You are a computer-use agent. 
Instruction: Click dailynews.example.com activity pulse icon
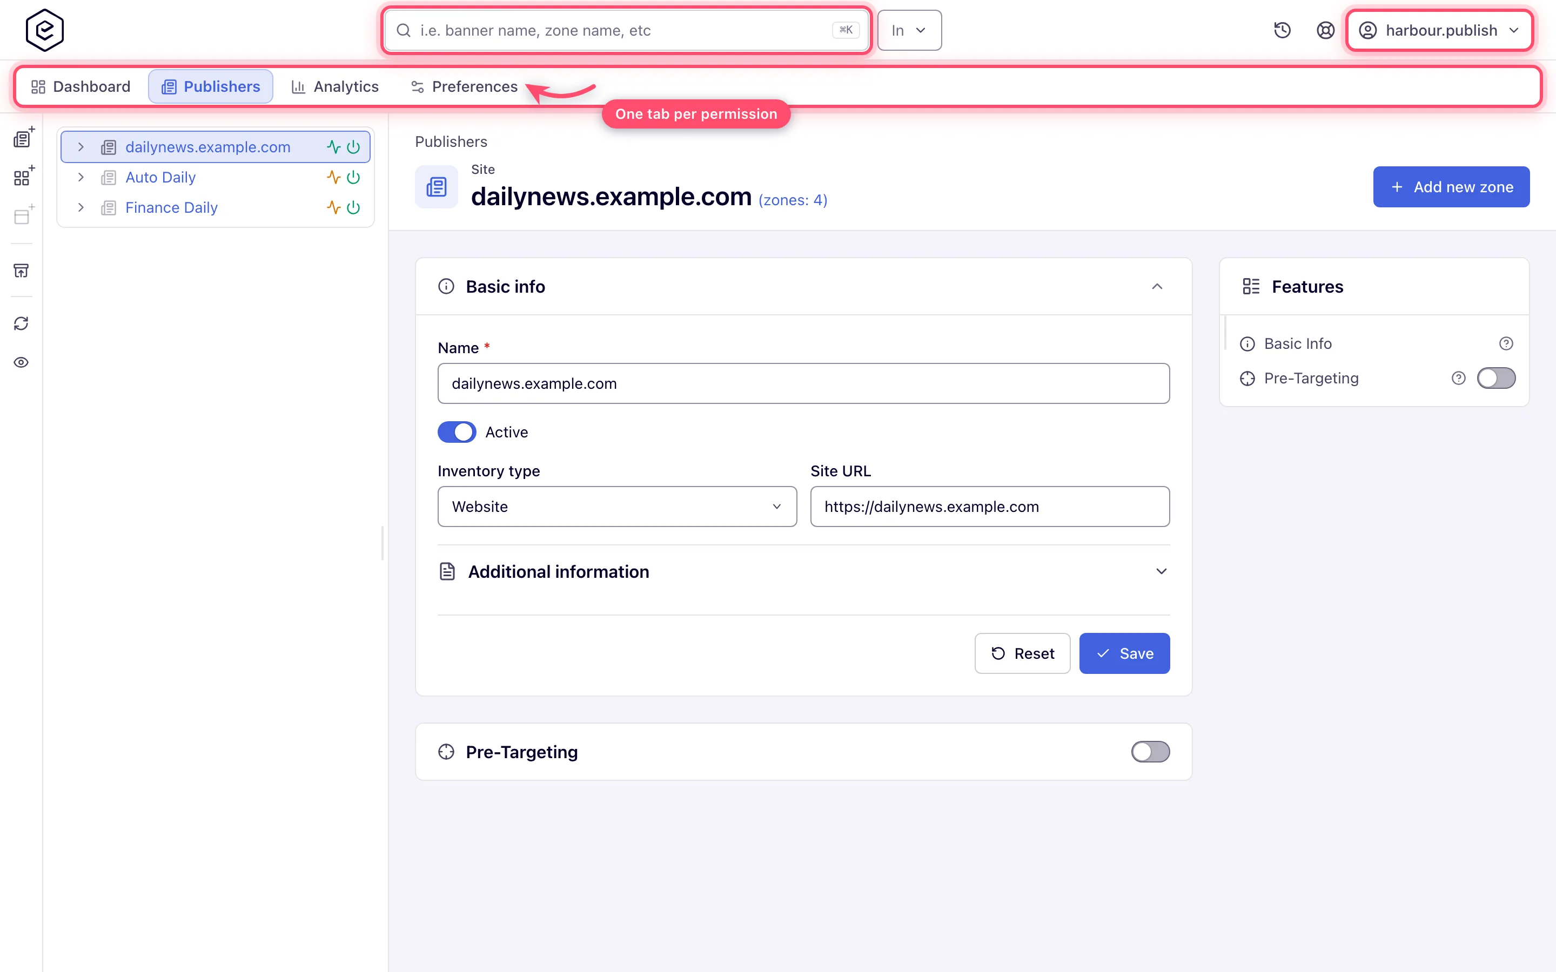point(333,147)
